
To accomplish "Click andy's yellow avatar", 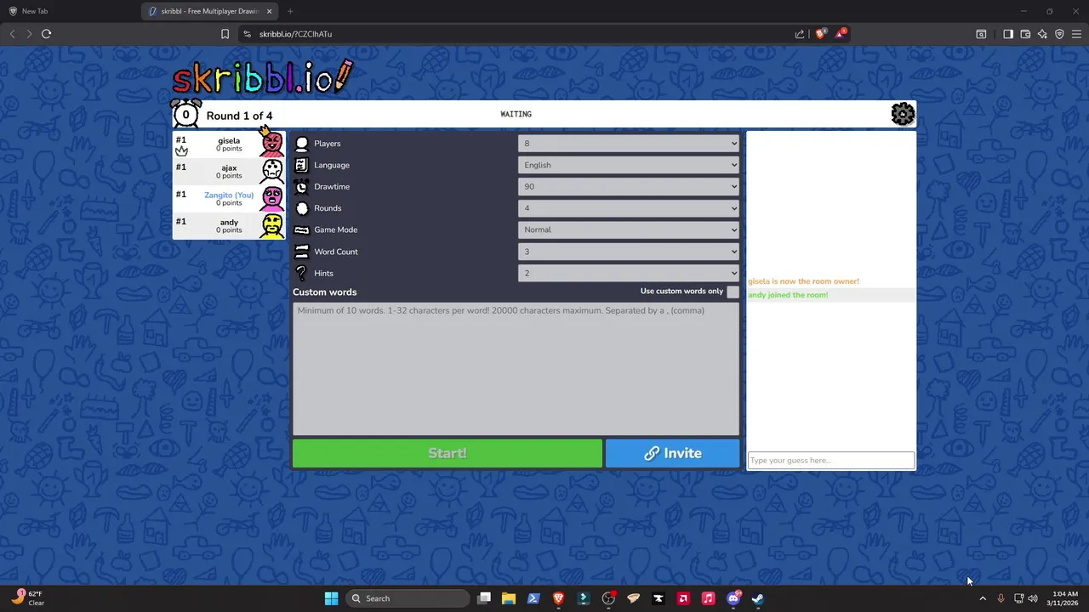I will (x=272, y=225).
